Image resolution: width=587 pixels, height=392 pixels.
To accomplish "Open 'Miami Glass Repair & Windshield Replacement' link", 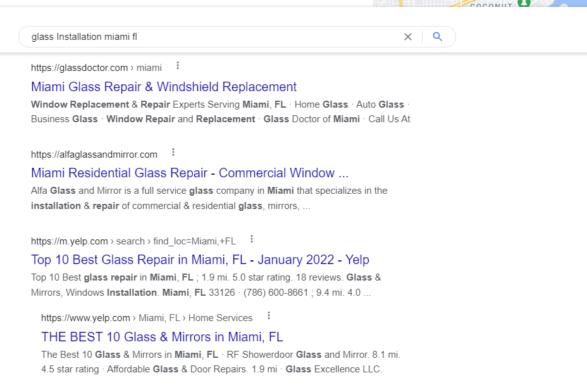I will click(x=164, y=87).
